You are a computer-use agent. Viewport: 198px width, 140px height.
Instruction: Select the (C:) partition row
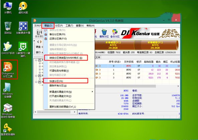[137, 66]
